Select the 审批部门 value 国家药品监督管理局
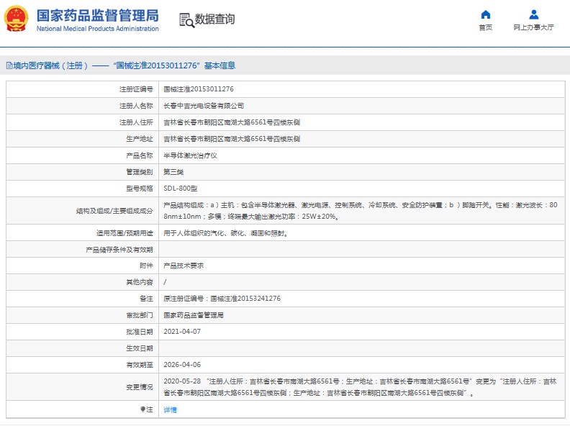Viewport: 570px width, 426px height. coord(194,315)
